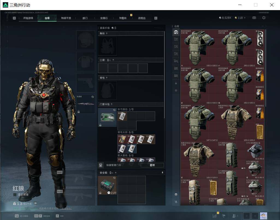Image resolution: width=280 pixels, height=220 pixels.
Task: Click the weight details list icon
Action: (x=35, y=203)
